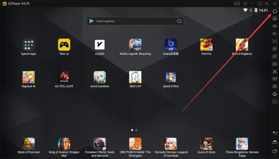Show more sidebar tools (ellipsis)

(x=275, y=102)
